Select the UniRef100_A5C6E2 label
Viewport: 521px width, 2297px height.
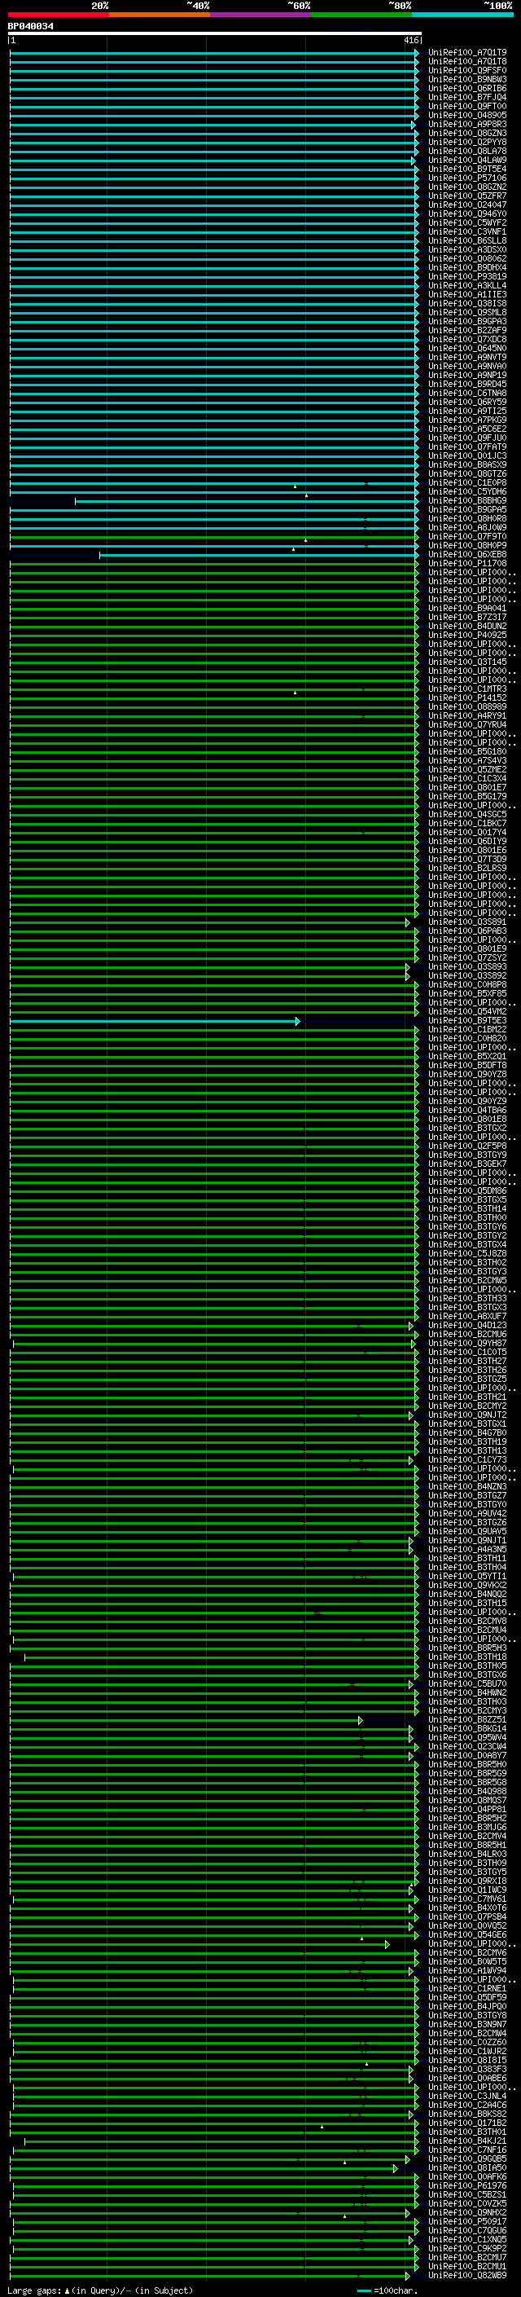[467, 429]
